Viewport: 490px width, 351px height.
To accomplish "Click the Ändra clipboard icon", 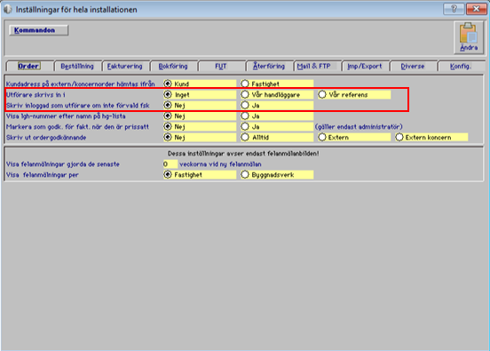I will tap(469, 37).
